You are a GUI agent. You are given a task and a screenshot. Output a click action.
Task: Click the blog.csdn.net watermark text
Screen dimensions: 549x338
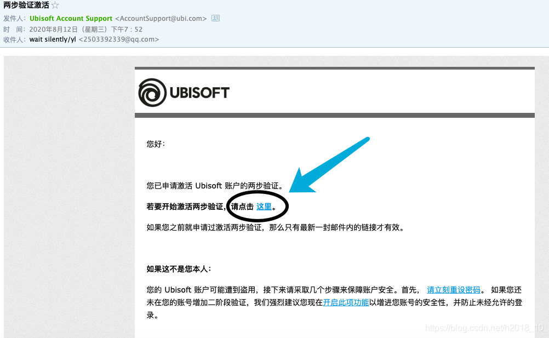[x=484, y=328]
